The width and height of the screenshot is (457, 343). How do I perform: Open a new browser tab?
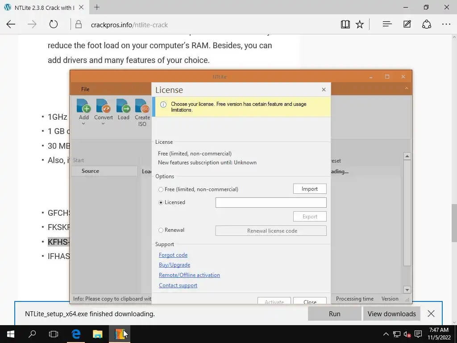point(97,7)
